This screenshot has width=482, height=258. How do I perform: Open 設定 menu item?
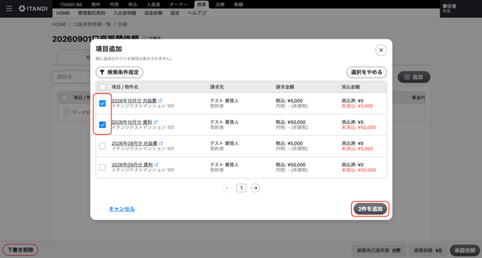(x=175, y=13)
